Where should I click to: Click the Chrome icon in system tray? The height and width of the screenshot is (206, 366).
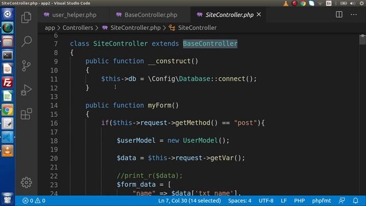click(x=303, y=3)
